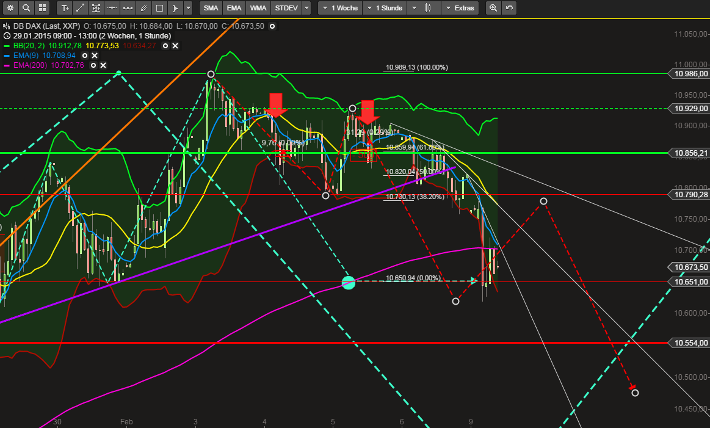Select the text annotation tool

click(65, 8)
